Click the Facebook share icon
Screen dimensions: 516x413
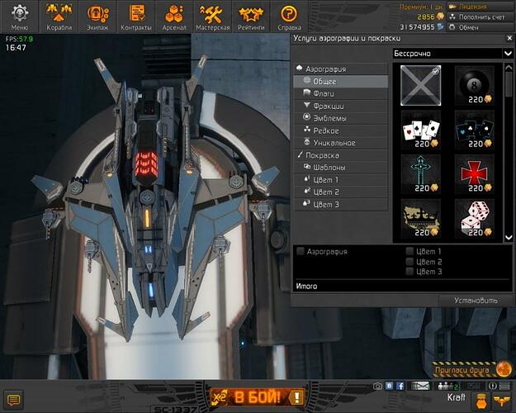[x=400, y=386]
